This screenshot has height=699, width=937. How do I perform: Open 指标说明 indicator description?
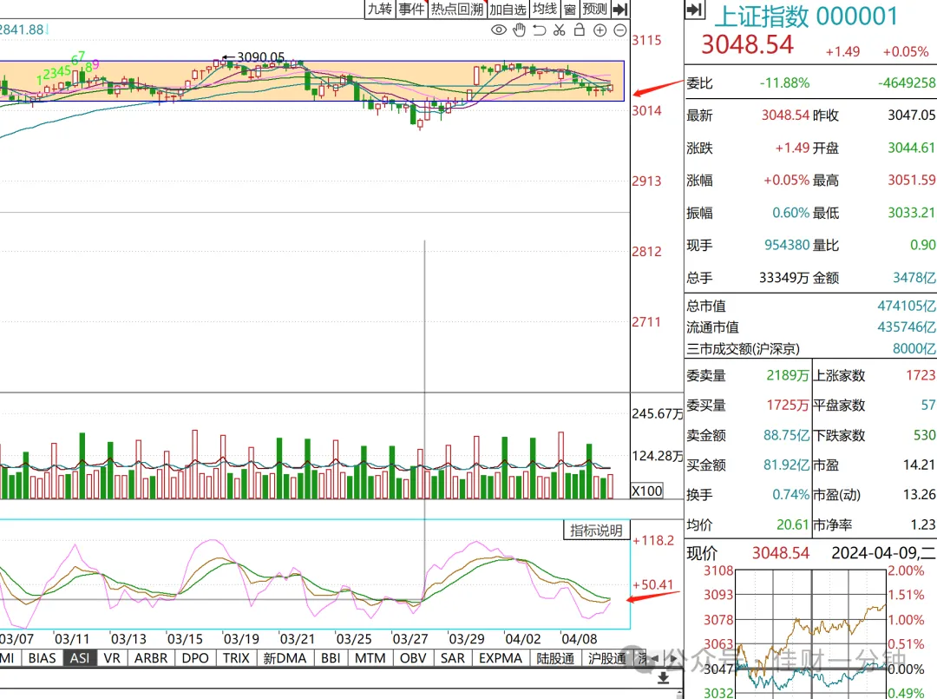[596, 531]
